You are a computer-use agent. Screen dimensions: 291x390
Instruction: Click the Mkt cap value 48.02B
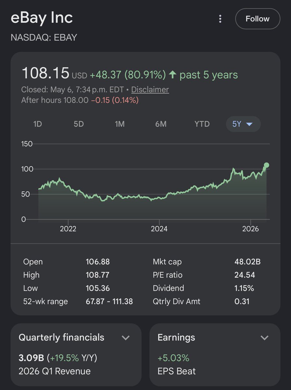tap(247, 262)
